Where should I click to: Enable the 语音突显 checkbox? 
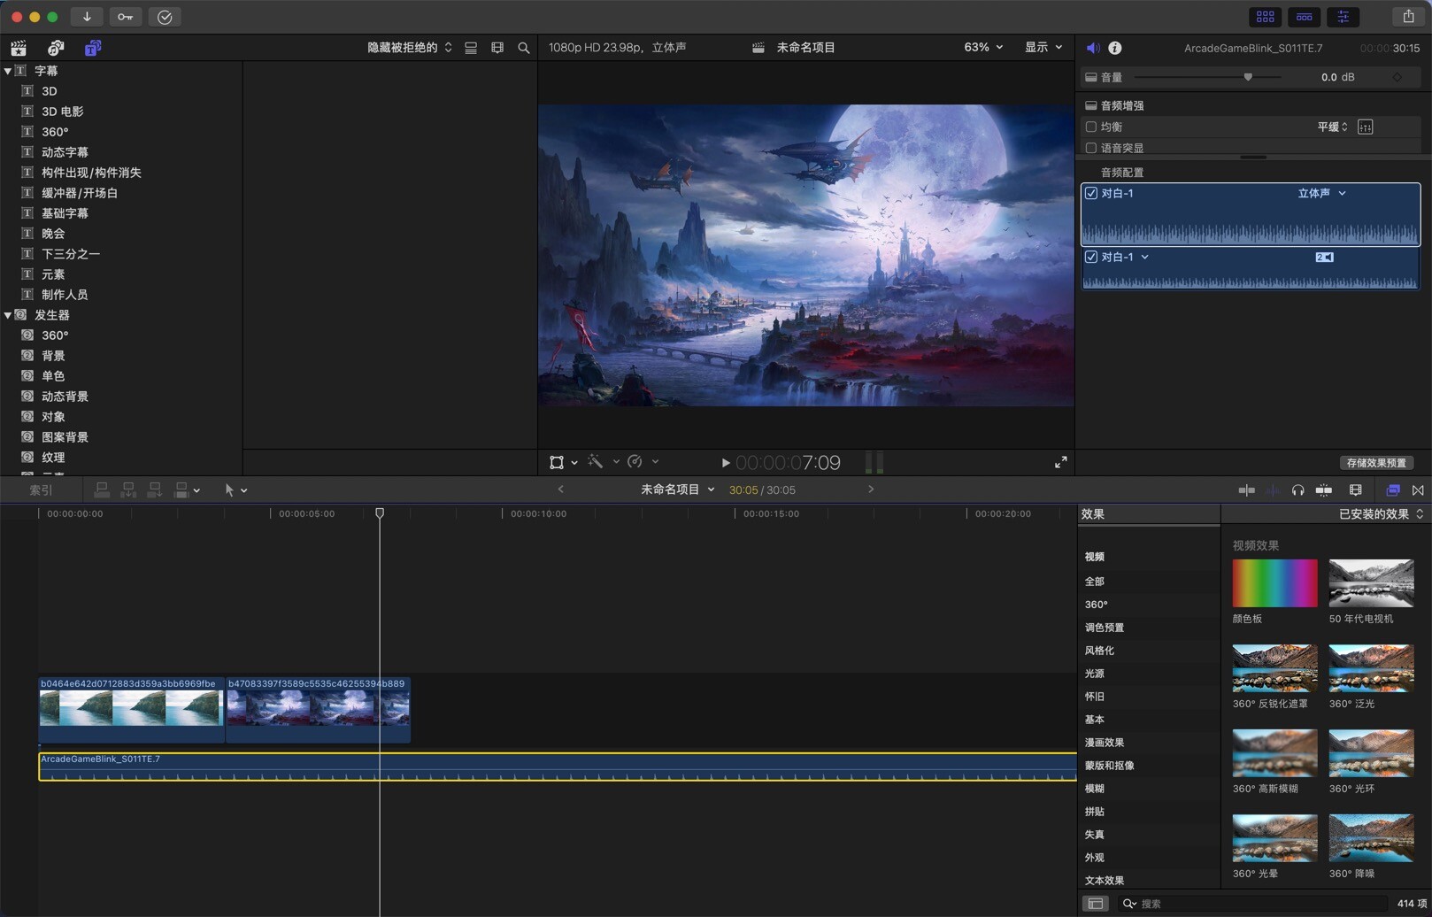point(1091,148)
